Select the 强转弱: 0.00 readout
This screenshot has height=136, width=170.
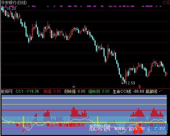(99, 91)
